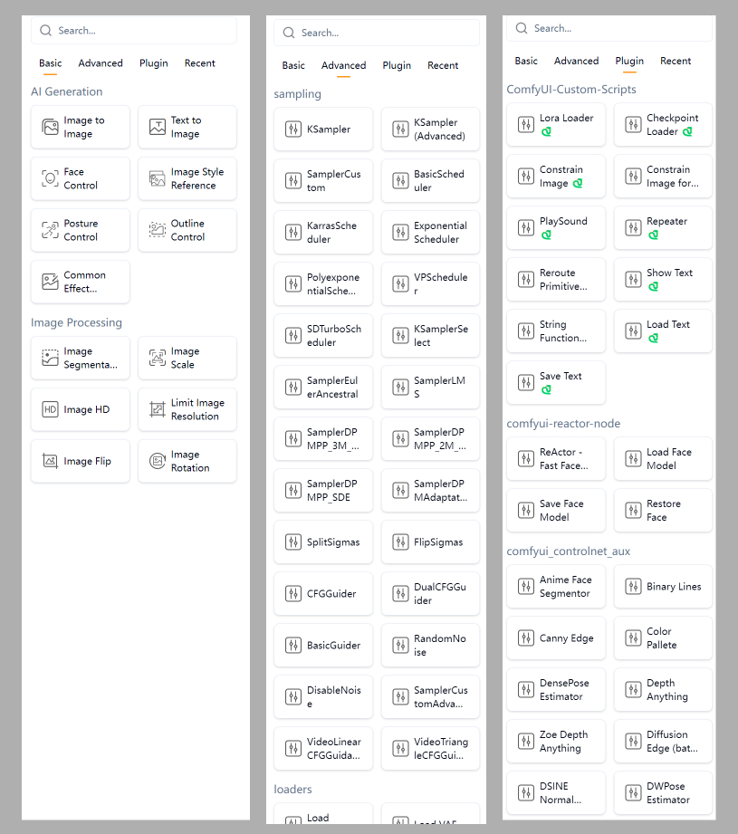Collapse the Image Processing section heading
The height and width of the screenshot is (834, 738).
(76, 323)
